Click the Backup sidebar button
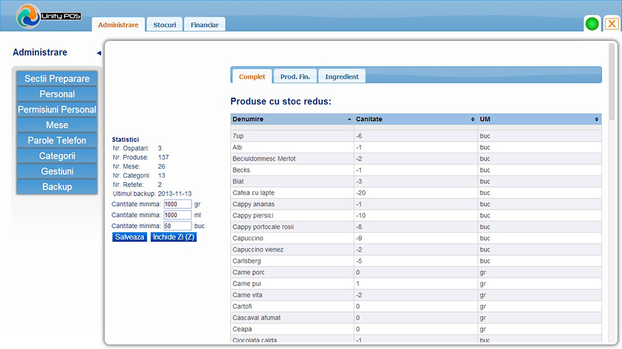This screenshot has width=622, height=349. click(57, 186)
